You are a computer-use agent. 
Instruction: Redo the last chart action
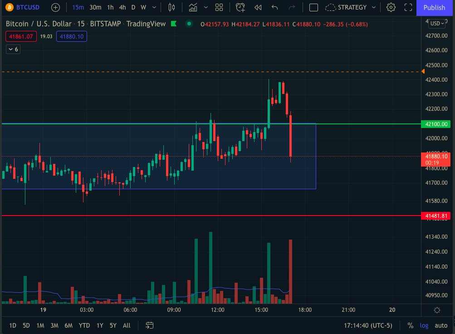click(x=292, y=7)
